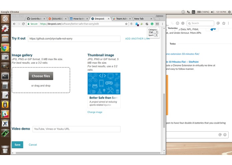This screenshot has height=165, width=232.
Task: Click the blue extension icon with purple badge
Action: [137, 24]
